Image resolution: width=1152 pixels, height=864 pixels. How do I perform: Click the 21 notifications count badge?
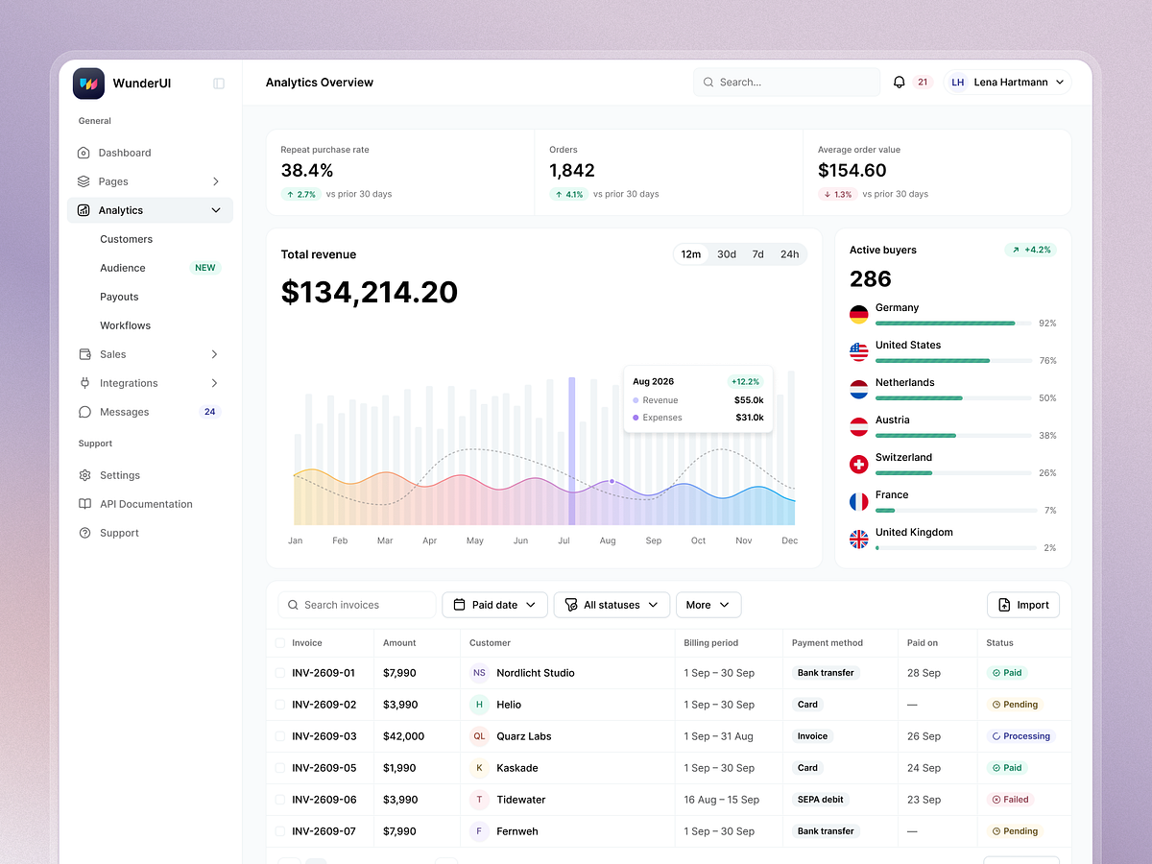point(923,83)
